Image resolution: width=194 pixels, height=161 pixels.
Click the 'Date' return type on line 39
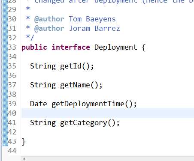pyautogui.click(x=39, y=104)
